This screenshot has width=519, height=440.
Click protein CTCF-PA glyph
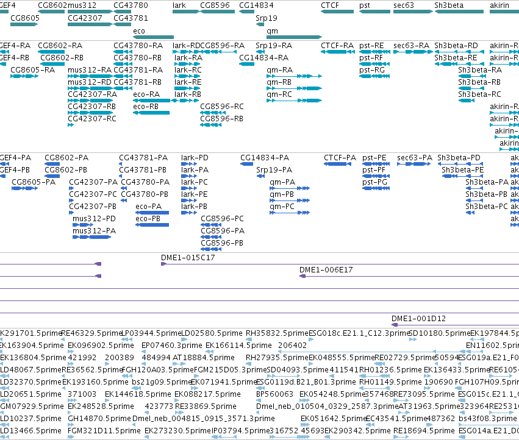pos(337,164)
